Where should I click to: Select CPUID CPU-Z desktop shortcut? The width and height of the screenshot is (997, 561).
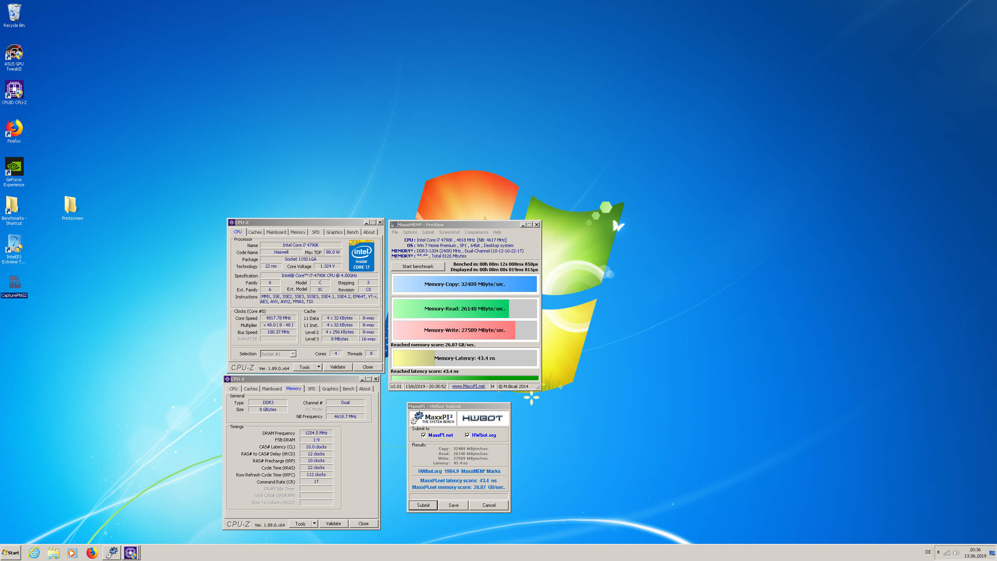tap(14, 93)
